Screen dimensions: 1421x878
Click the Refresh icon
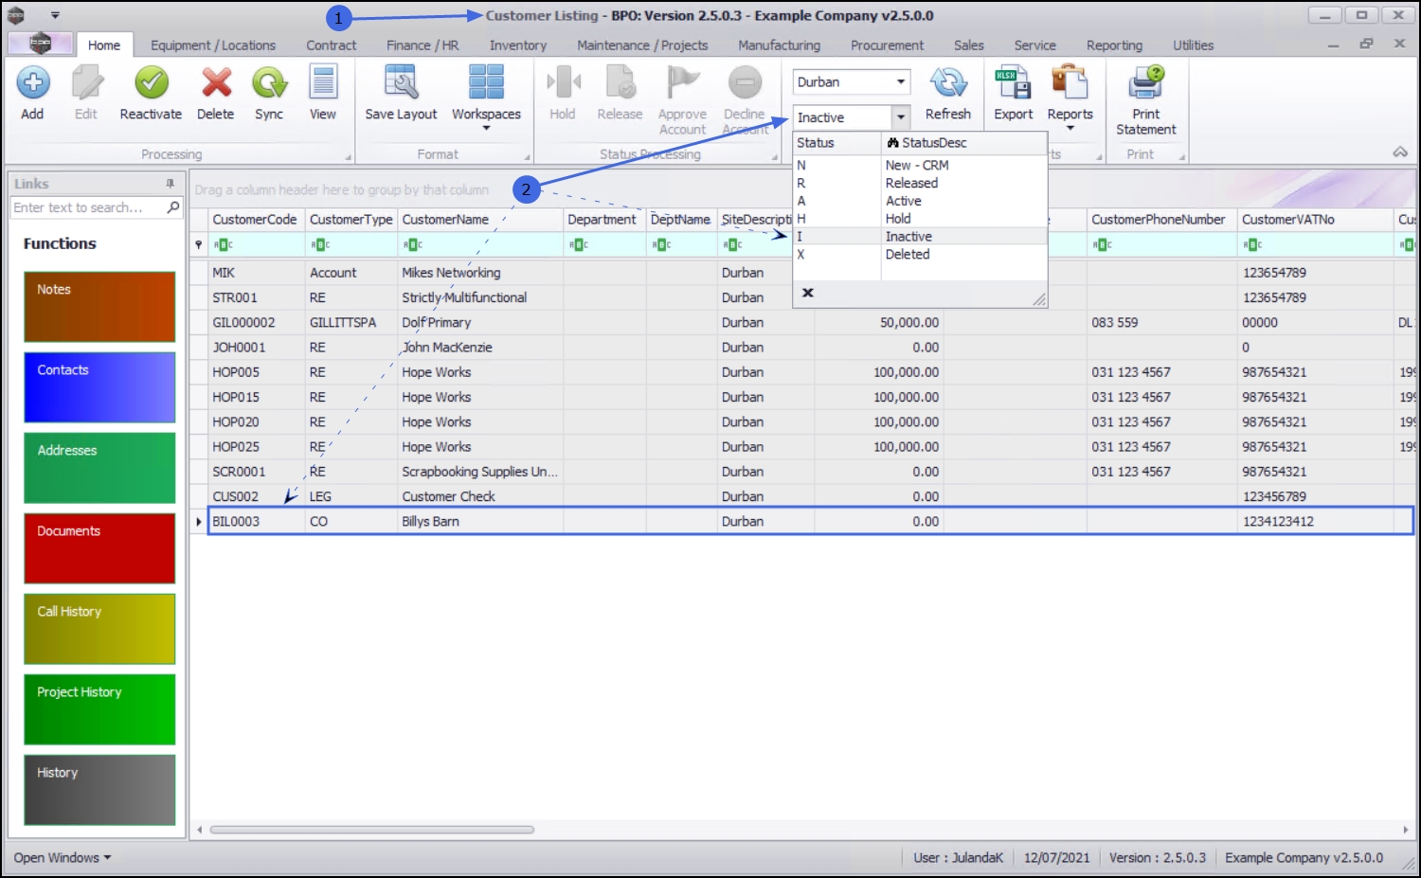pyautogui.click(x=948, y=83)
